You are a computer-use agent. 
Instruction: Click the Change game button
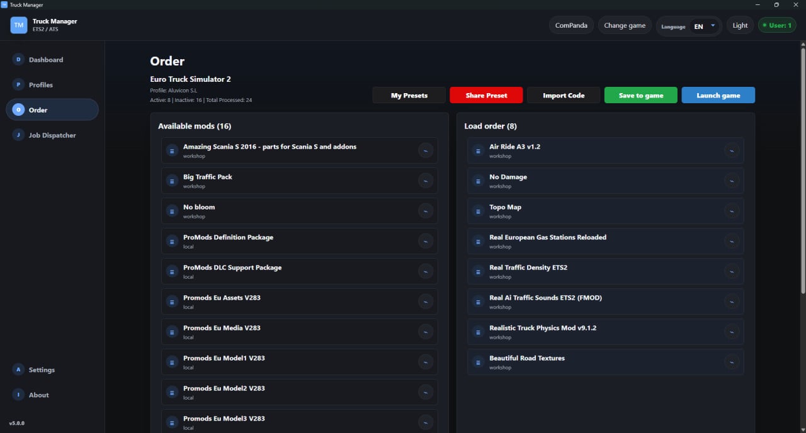pyautogui.click(x=625, y=26)
